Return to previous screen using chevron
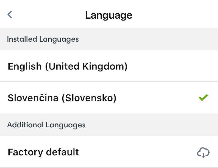Viewport: 218px width, 168px height. (10, 15)
